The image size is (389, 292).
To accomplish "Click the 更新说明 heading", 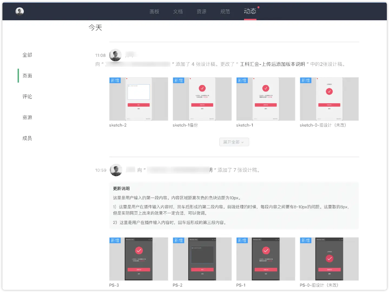I will pos(121,188).
